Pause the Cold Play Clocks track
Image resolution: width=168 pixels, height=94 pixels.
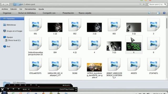(x=13, y=89)
